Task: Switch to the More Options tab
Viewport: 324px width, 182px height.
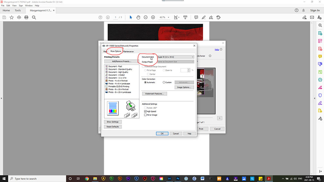Action: (x=116, y=51)
